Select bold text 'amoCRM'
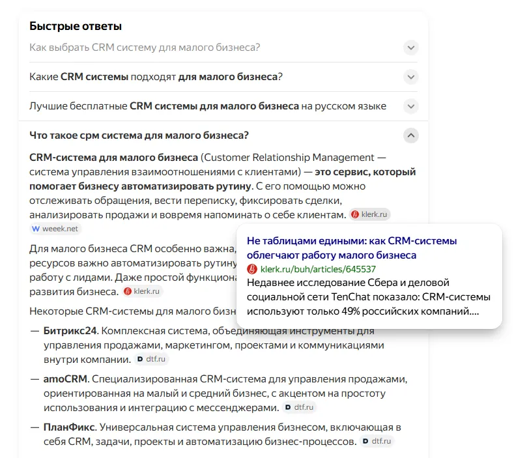 coord(65,379)
